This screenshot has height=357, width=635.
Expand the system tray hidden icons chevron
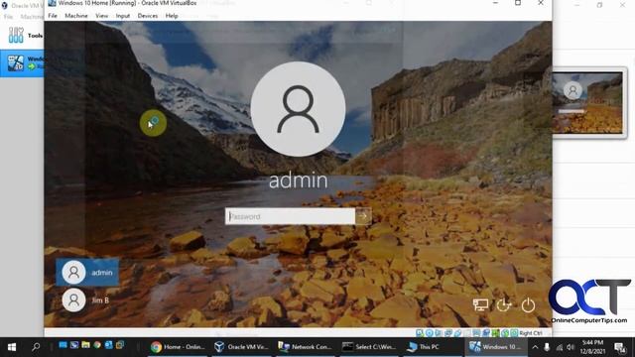tap(535, 347)
